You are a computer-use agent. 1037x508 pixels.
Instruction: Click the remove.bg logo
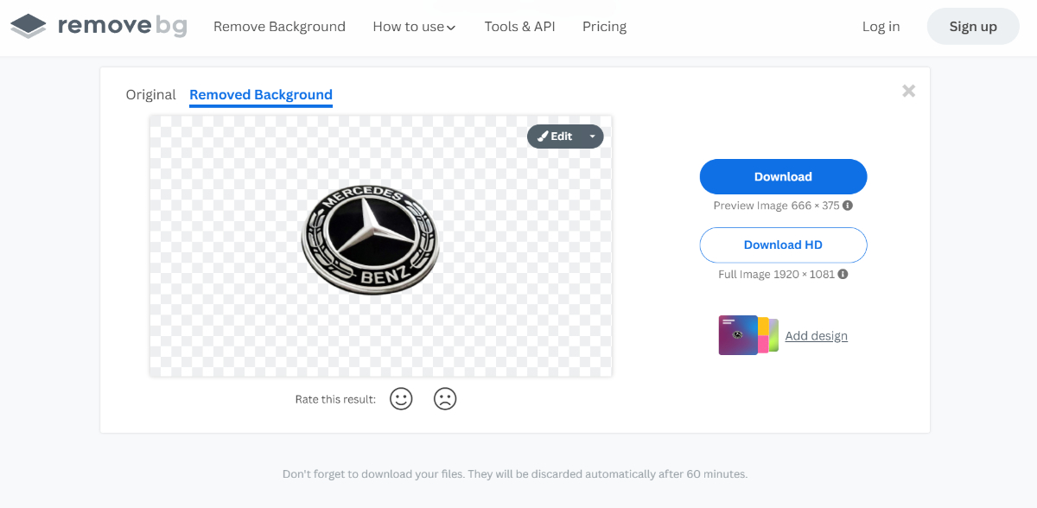(x=99, y=26)
